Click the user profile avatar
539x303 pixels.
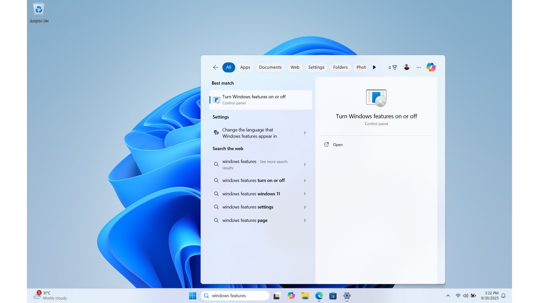[406, 67]
